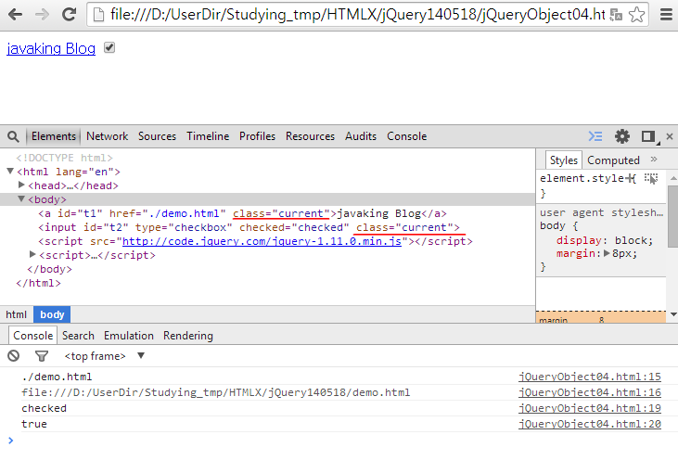Click the ./demo.html console output
The width and height of the screenshot is (678, 473).
coord(57,377)
